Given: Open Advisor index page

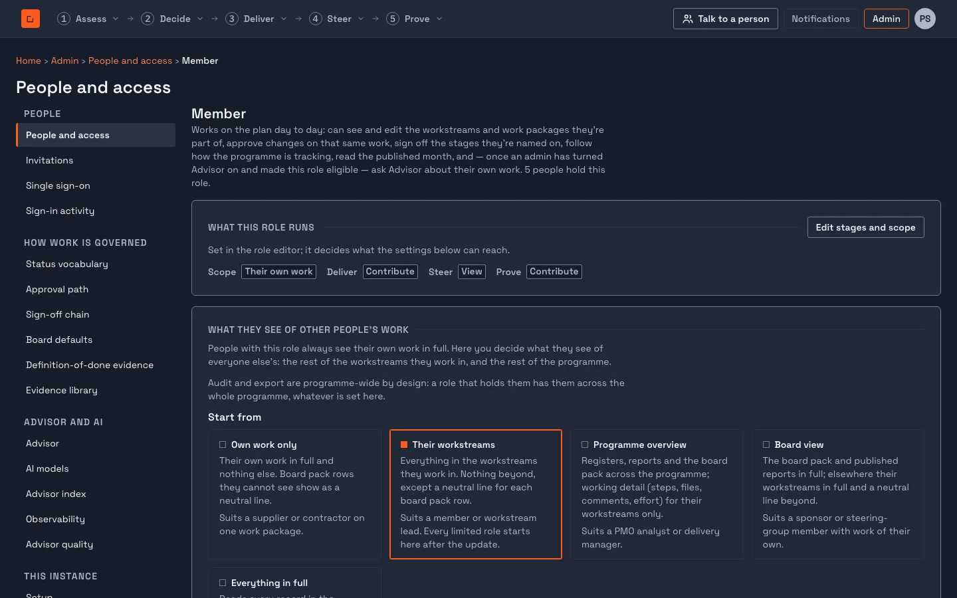Looking at the screenshot, I should click(x=96, y=494).
